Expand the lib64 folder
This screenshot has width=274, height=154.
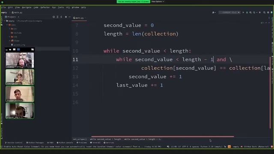point(9,41)
